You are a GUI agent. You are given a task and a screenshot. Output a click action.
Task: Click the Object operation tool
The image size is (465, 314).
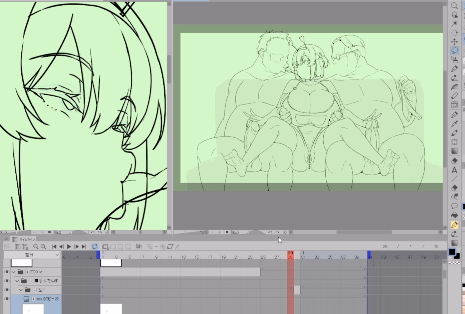coord(454,15)
